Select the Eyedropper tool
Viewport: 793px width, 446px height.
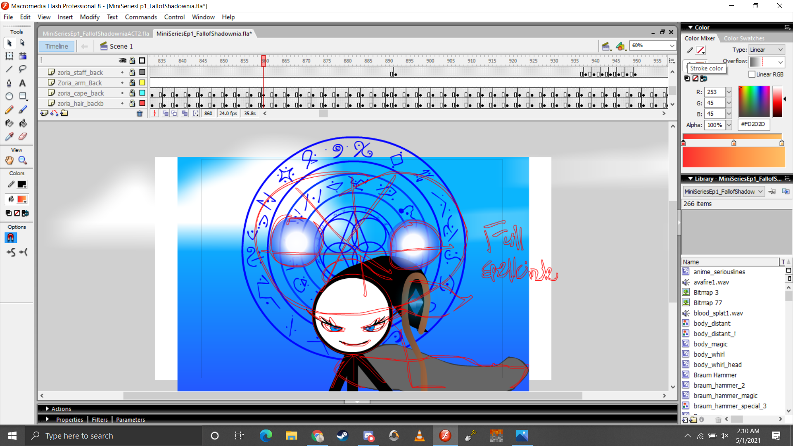point(9,137)
